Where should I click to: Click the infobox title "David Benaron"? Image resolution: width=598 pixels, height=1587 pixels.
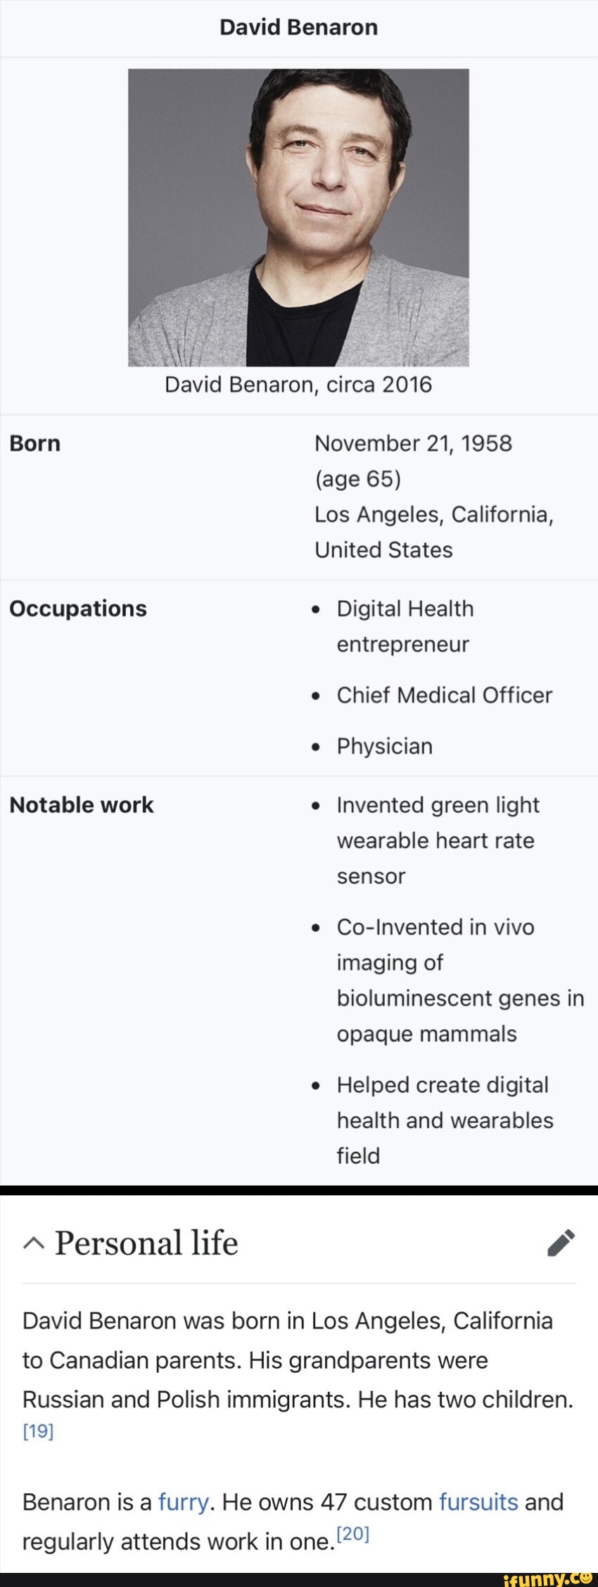[298, 27]
